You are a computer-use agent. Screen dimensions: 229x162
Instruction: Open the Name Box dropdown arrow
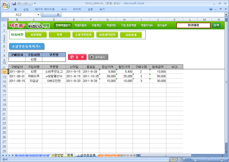point(38,15)
